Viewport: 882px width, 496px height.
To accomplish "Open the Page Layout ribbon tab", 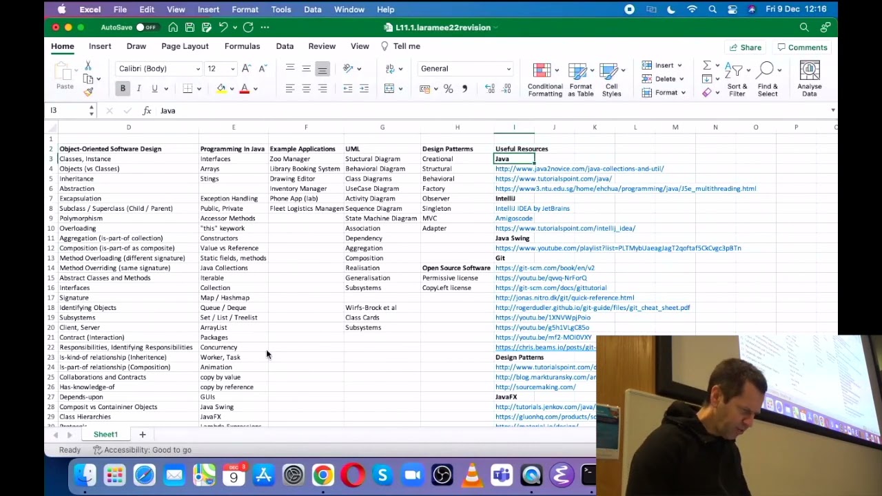I will (x=185, y=46).
